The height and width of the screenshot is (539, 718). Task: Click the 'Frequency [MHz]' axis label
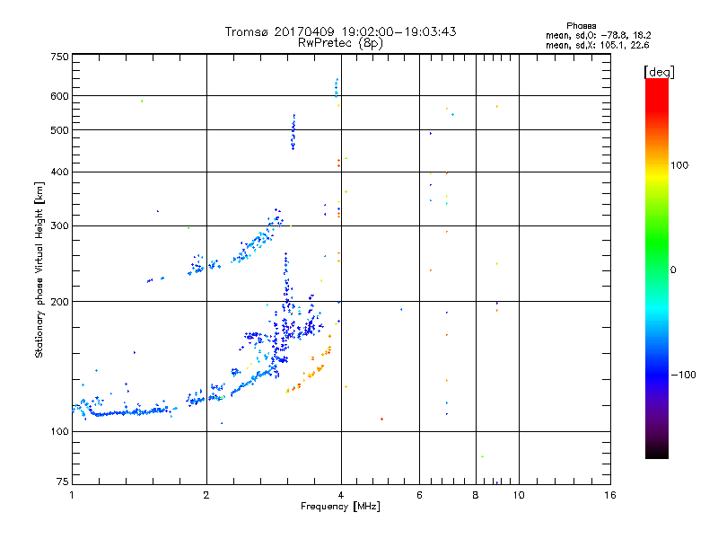[340, 507]
